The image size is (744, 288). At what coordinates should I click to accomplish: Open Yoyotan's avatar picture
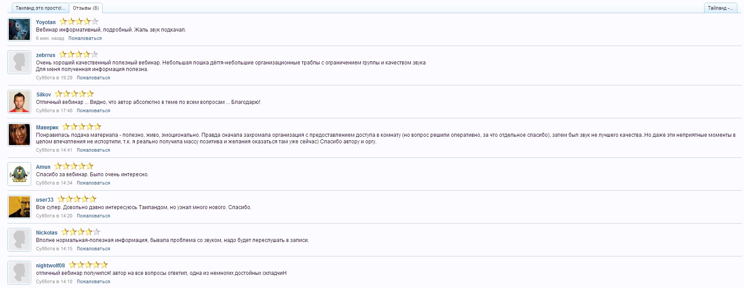tap(19, 30)
